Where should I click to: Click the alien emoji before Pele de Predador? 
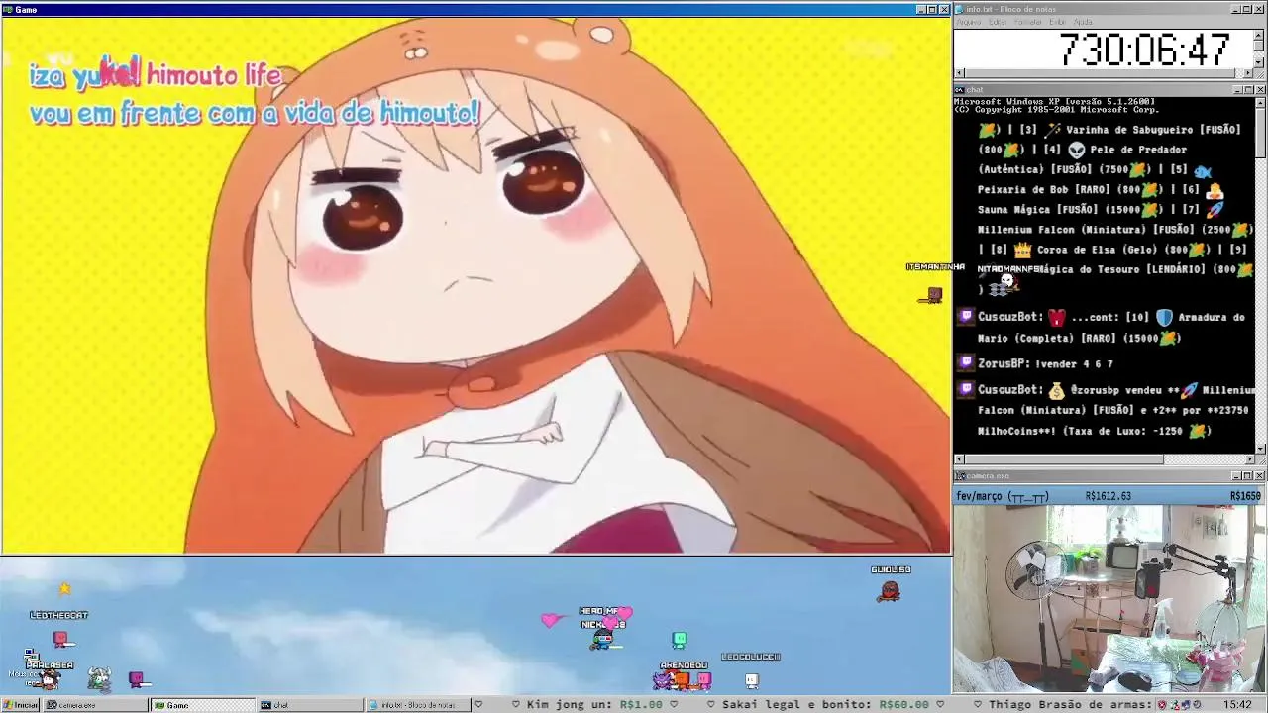[1077, 150]
